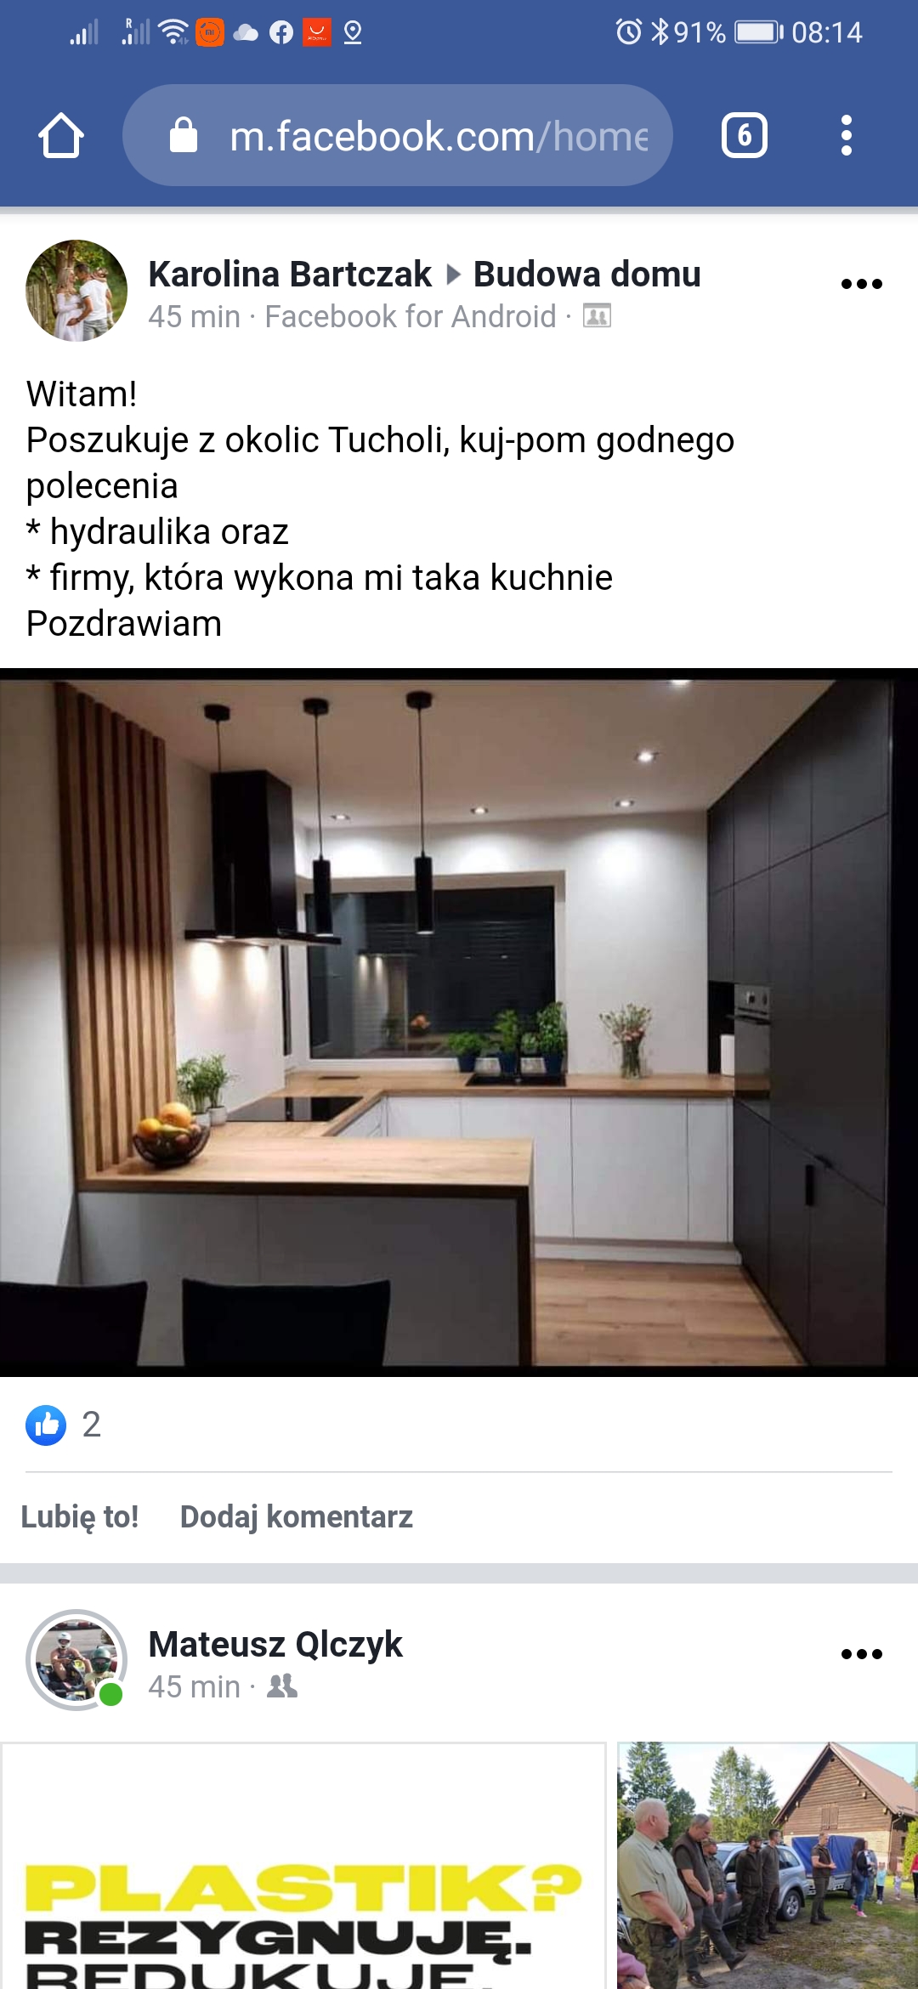918x1989 pixels.
Task: Open the browser three-dot overflow menu
Action: click(846, 136)
